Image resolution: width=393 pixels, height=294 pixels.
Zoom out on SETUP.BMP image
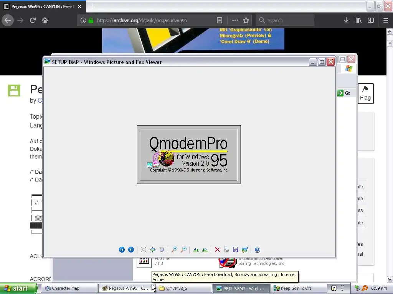click(x=184, y=250)
